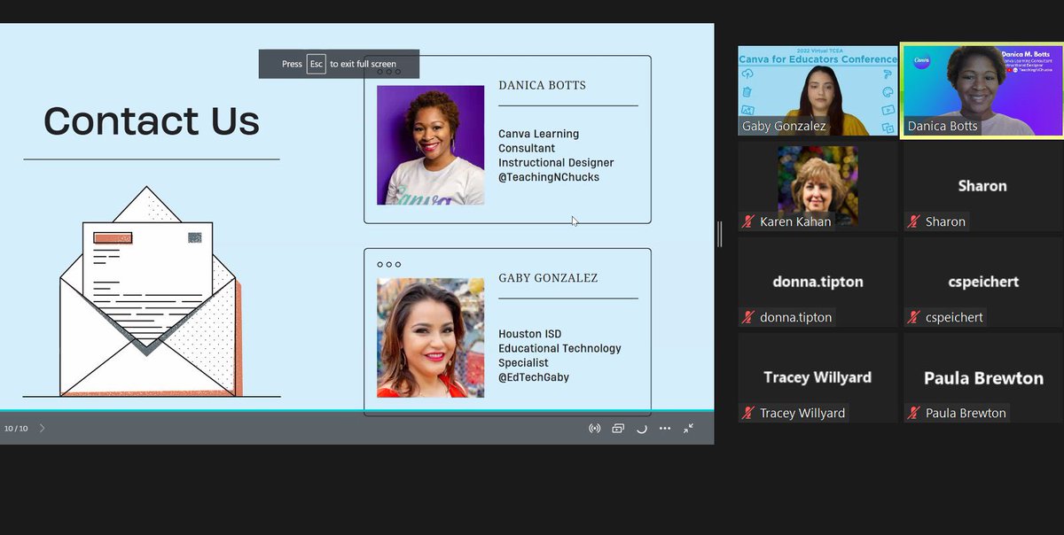This screenshot has height=535, width=1064.
Task: Open the presenter view window icon
Action: point(618,429)
